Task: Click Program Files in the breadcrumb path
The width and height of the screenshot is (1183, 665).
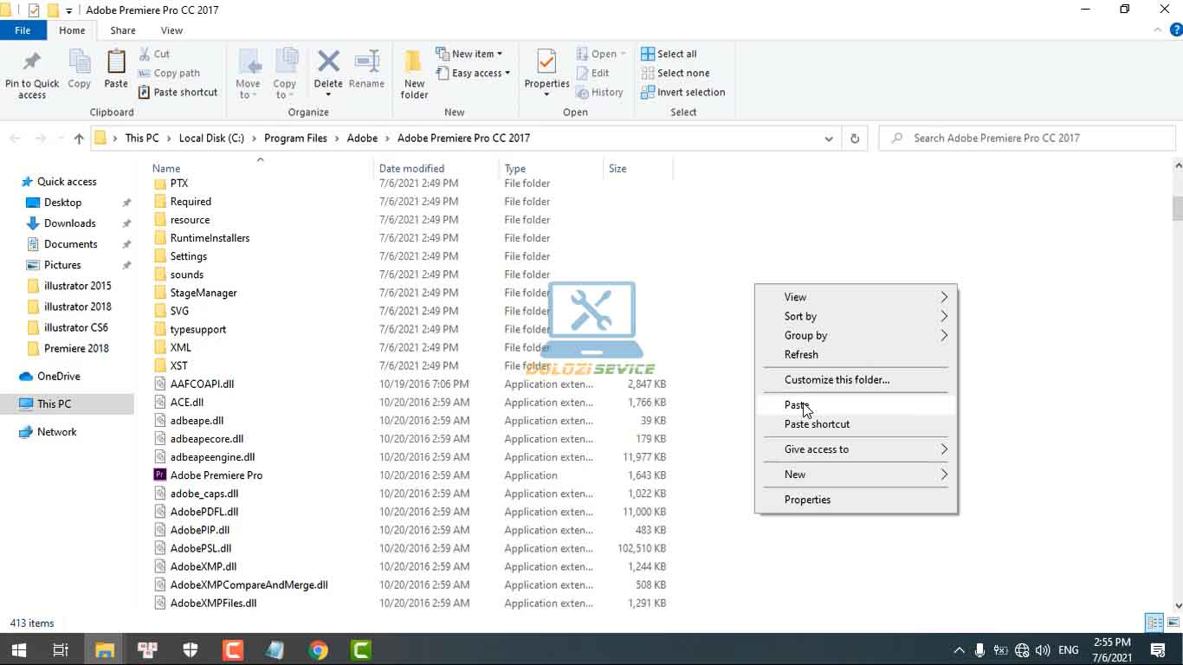Action: tap(295, 139)
